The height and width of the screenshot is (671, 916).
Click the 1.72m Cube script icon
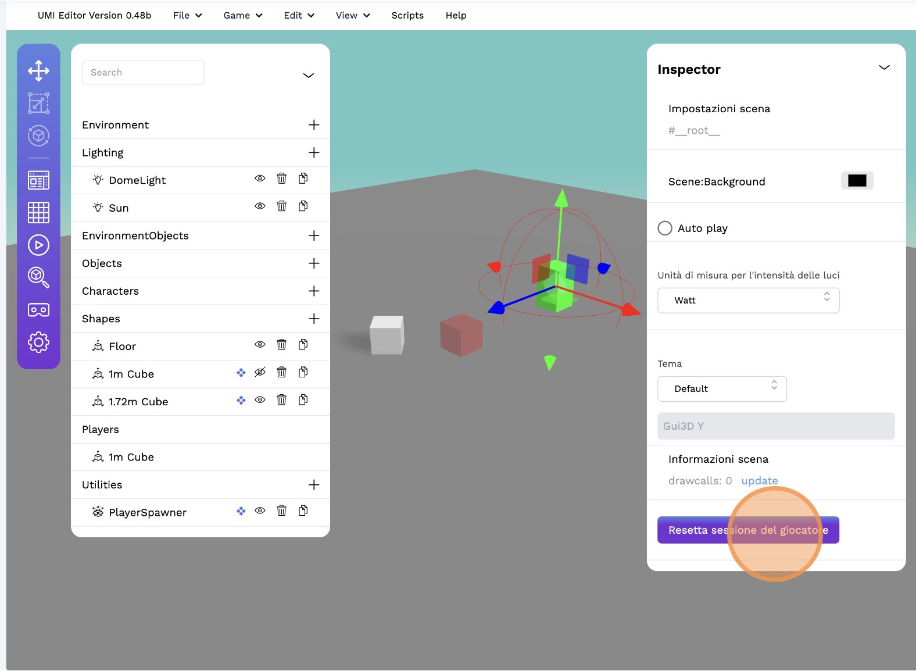coord(241,401)
